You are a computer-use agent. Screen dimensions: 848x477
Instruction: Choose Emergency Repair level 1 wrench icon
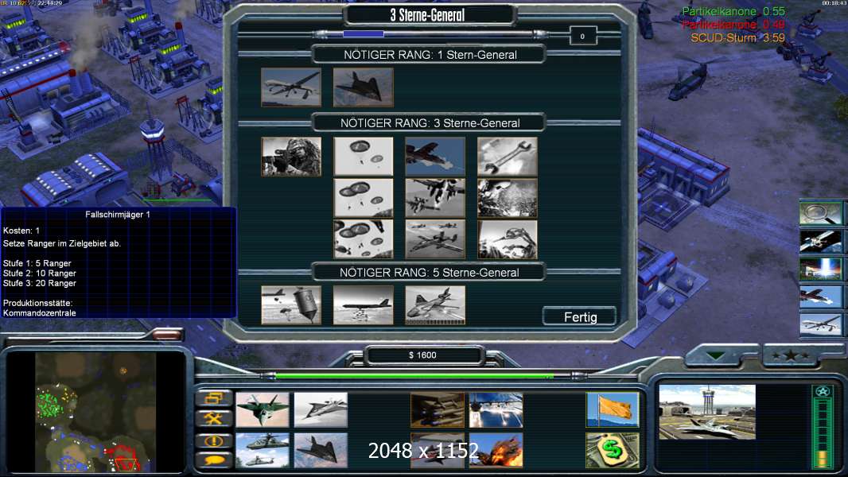pyautogui.click(x=508, y=157)
